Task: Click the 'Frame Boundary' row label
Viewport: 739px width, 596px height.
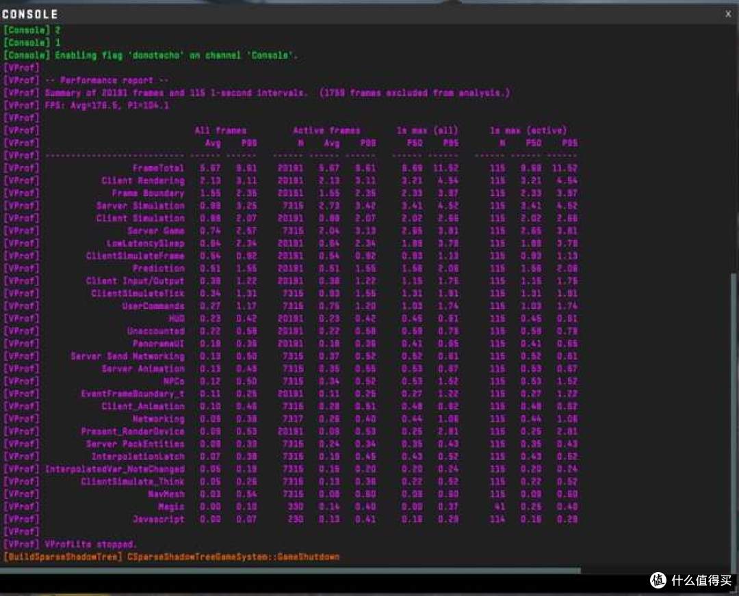Action: 148,193
